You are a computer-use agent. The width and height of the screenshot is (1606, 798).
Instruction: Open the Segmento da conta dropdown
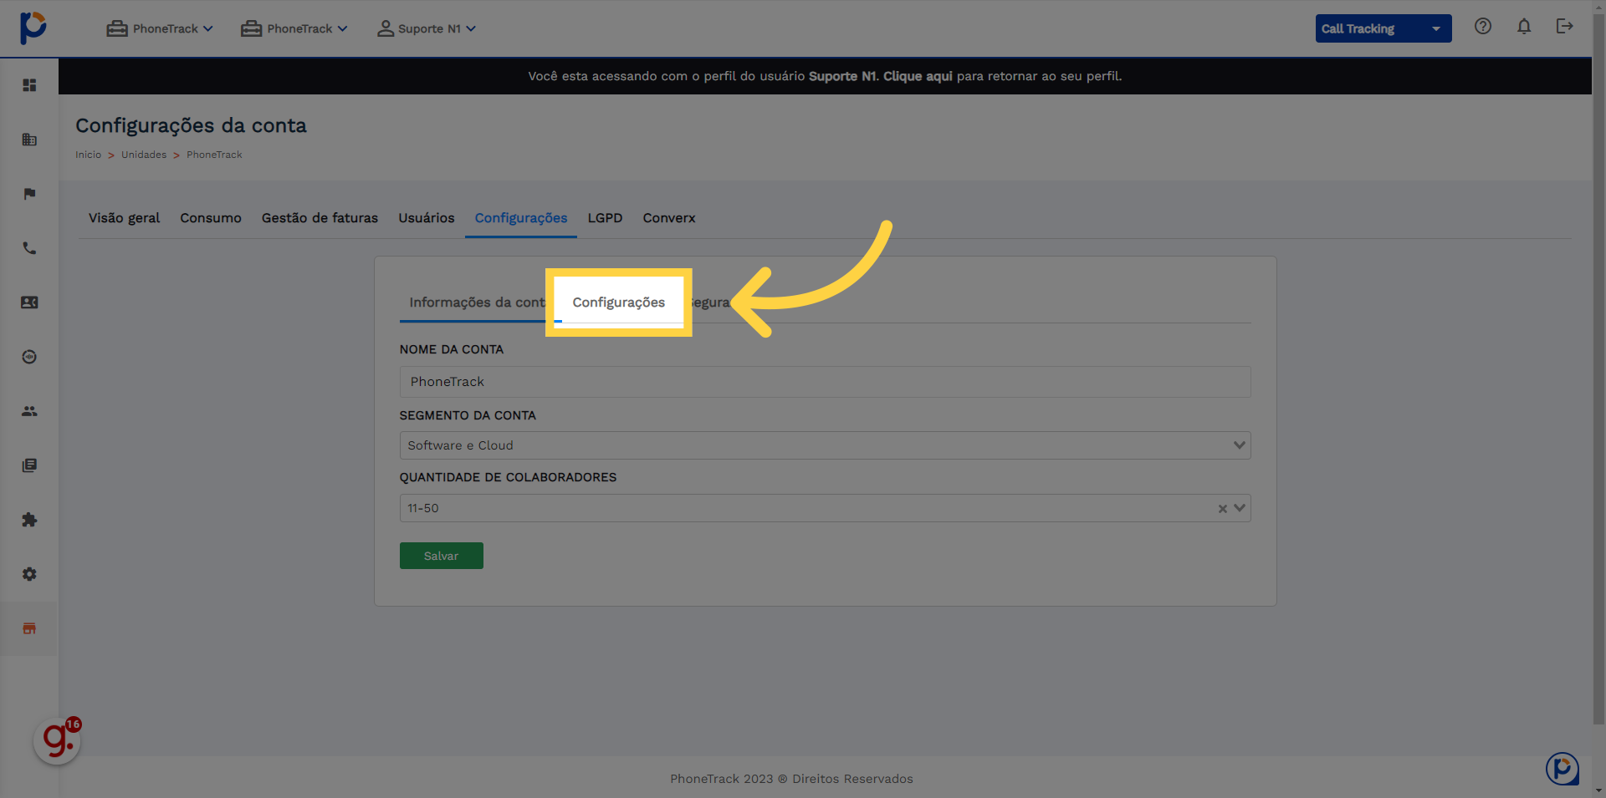825,445
